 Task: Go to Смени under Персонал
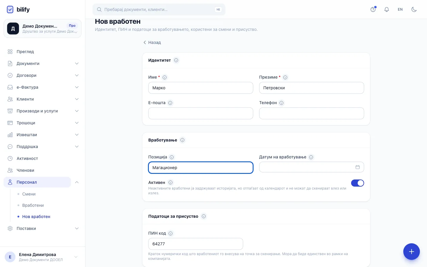coord(29,194)
